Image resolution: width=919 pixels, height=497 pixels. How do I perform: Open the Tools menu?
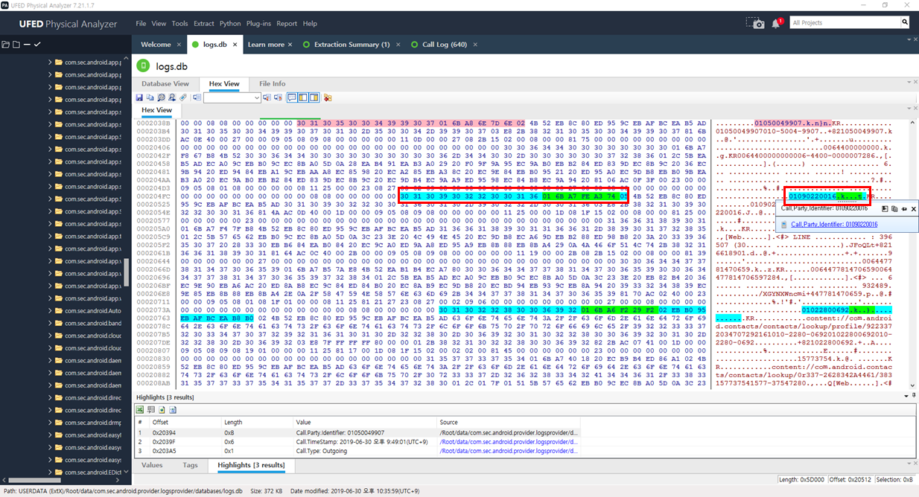(x=179, y=23)
